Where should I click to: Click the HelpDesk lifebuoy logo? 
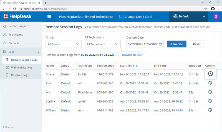coord(6,16)
